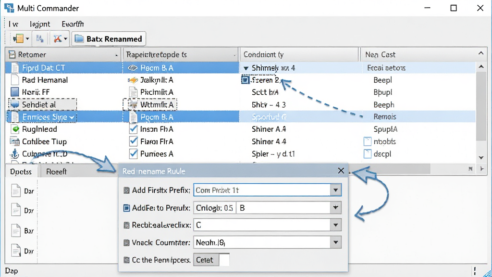The width and height of the screenshot is (492, 277).
Task: Click the white swatch beside Cetet
Action: (x=224, y=260)
